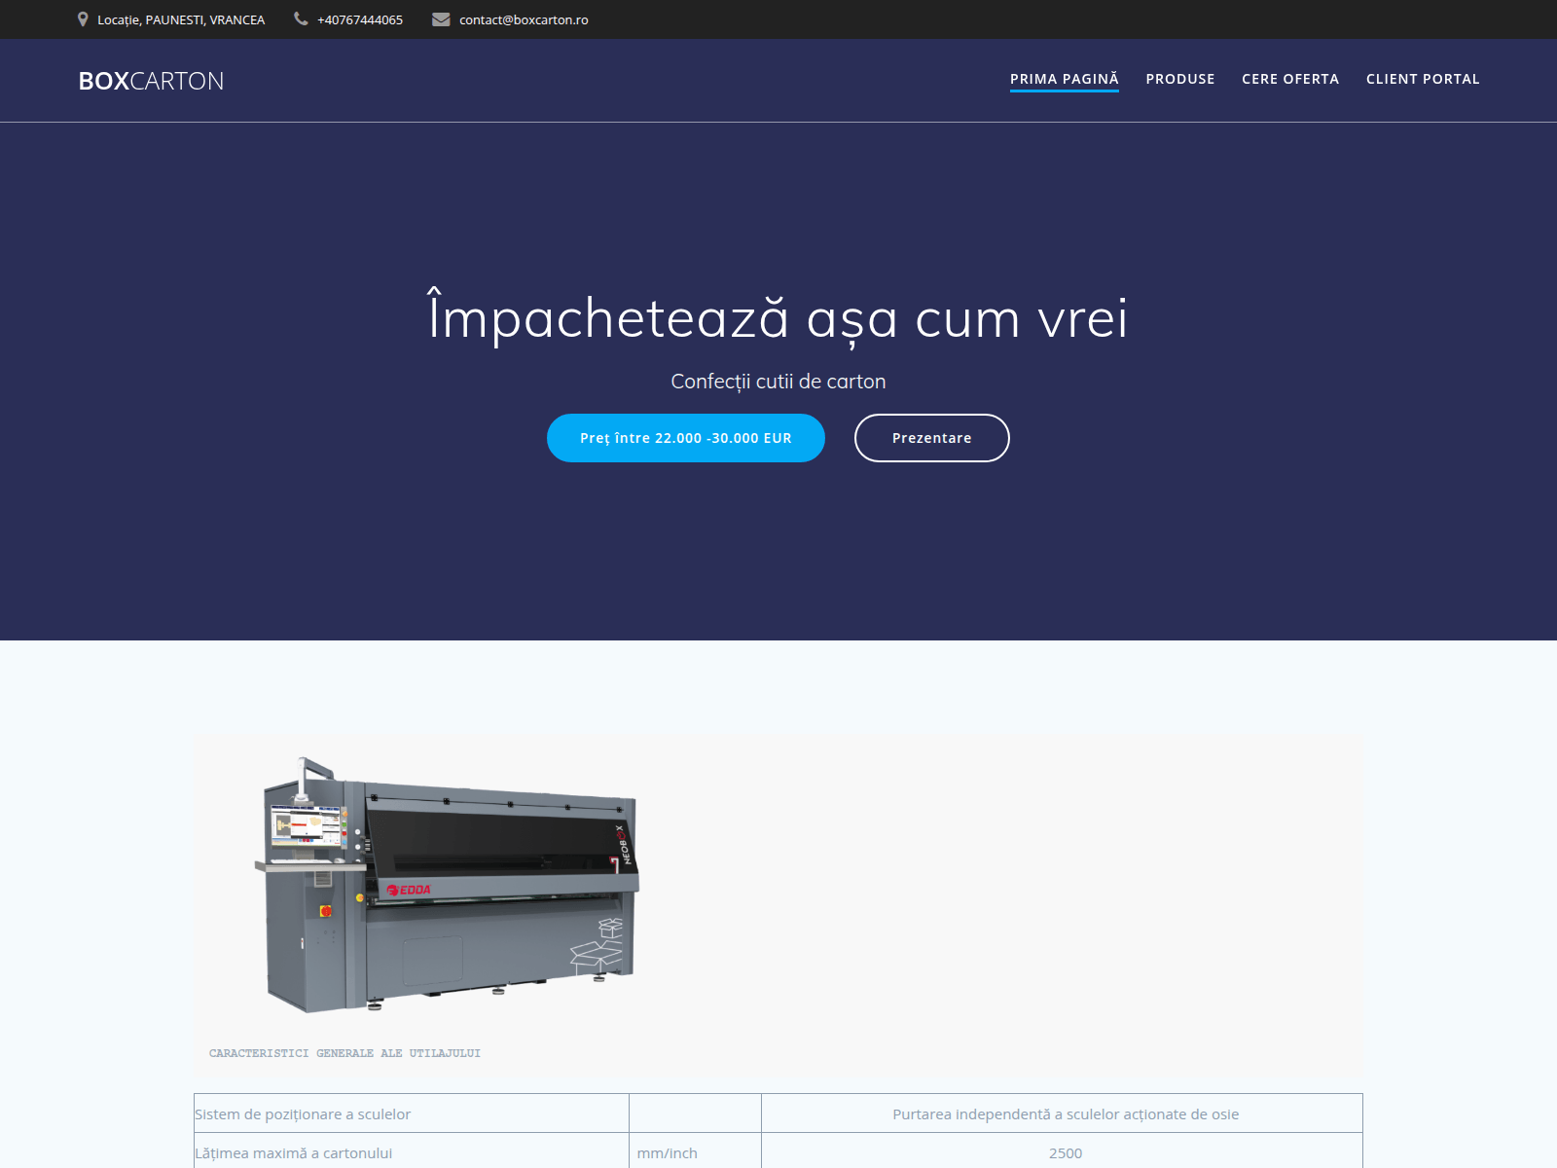1557x1168 pixels.
Task: Click the +40767444065 phone number
Action: coord(360,19)
